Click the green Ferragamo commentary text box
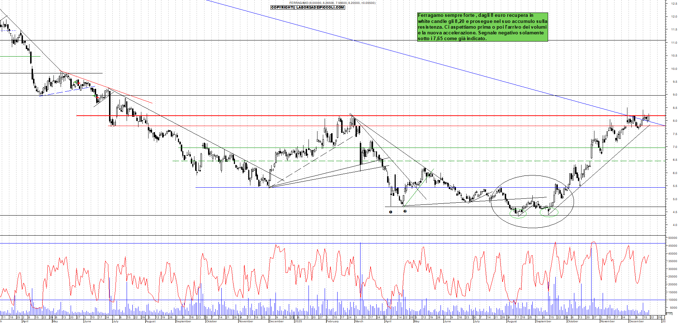Image resolution: width=678 pixels, height=323 pixels. click(482, 27)
